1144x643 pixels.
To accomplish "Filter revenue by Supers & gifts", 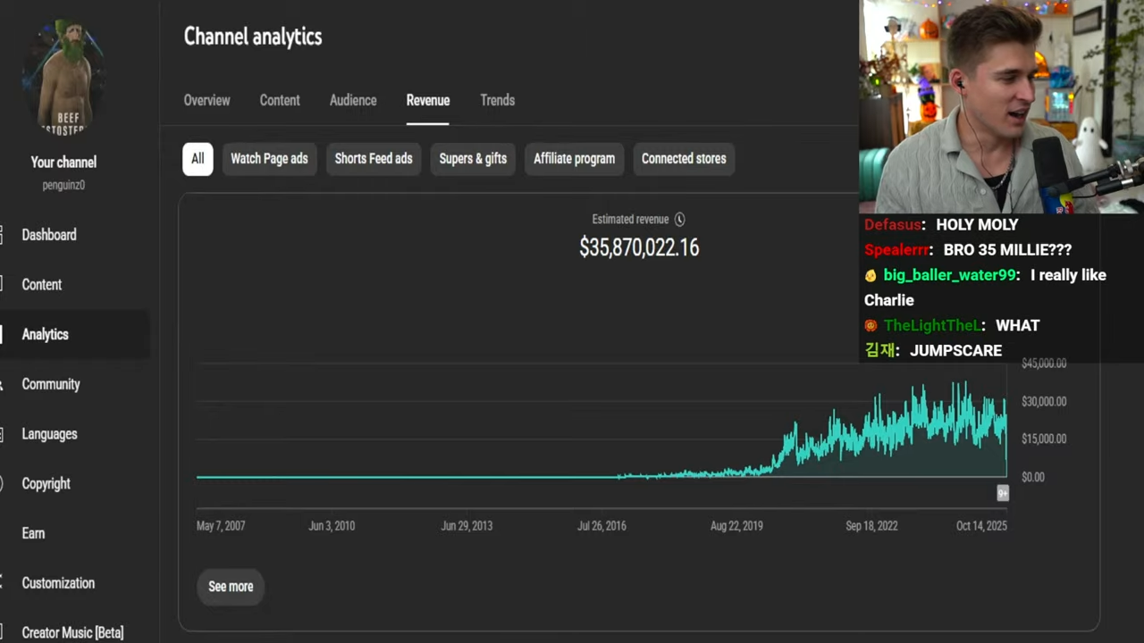I will point(473,159).
